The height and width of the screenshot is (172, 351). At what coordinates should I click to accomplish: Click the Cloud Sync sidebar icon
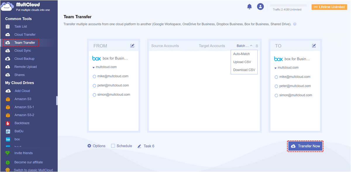8,51
